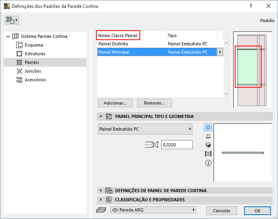The height and width of the screenshot is (219, 278).
Task: Open the Favorites star picker button
Action: point(12,20)
